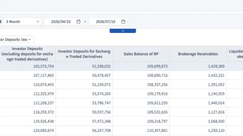The width and height of the screenshot is (243, 136).
Task: Click the 2026/07/10 end date field
Action: click(x=108, y=21)
